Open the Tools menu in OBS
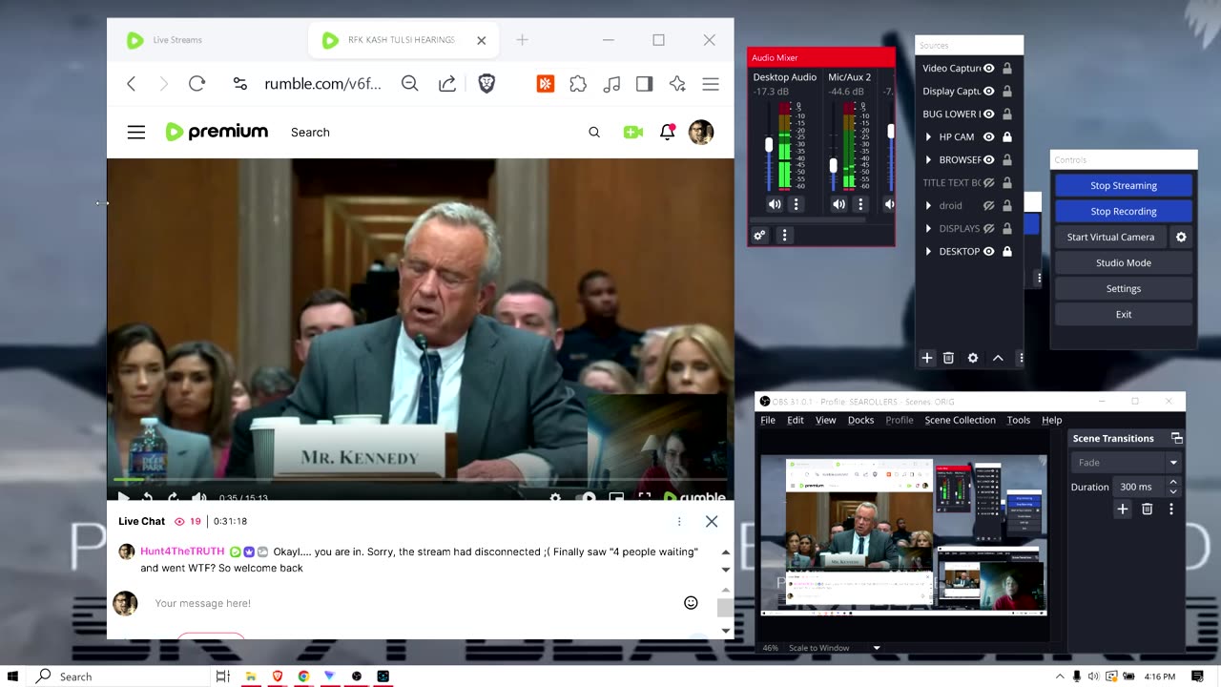Viewport: 1221px width, 687px height. point(1018,420)
